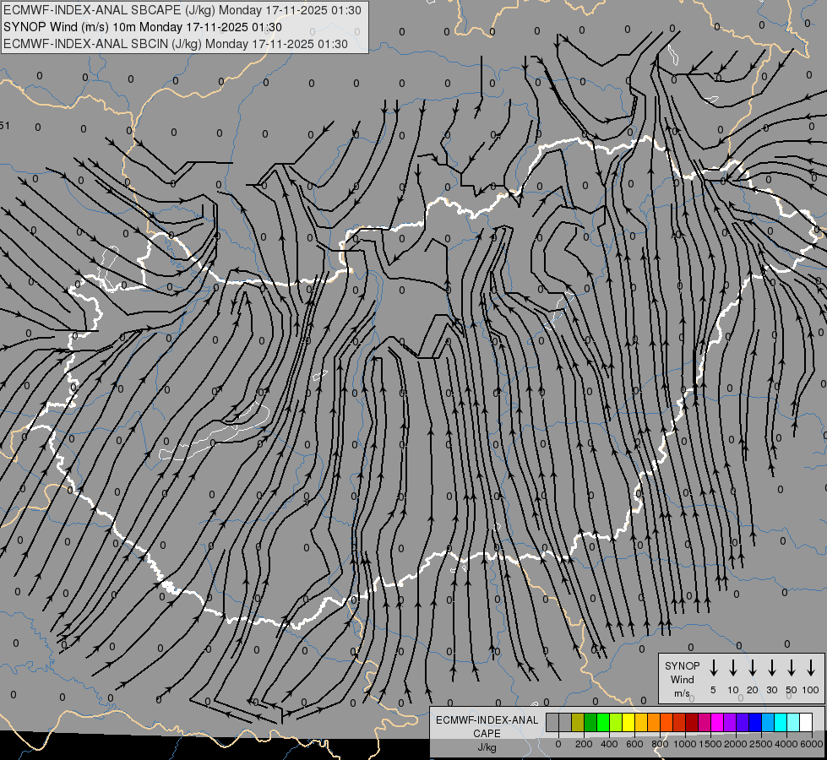Pick the bright magenta swatch right of the 1500 tick
This screenshot has width=827, height=760.
click(x=717, y=723)
